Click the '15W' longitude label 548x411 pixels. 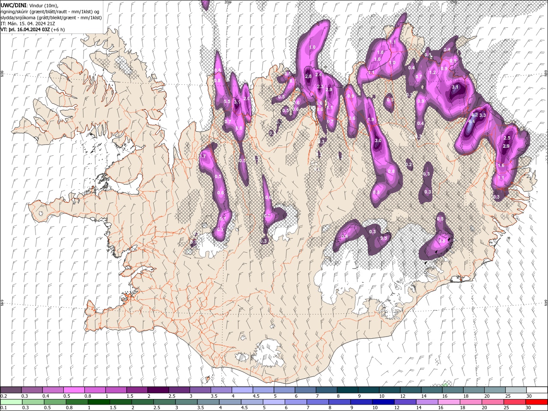(453, 2)
